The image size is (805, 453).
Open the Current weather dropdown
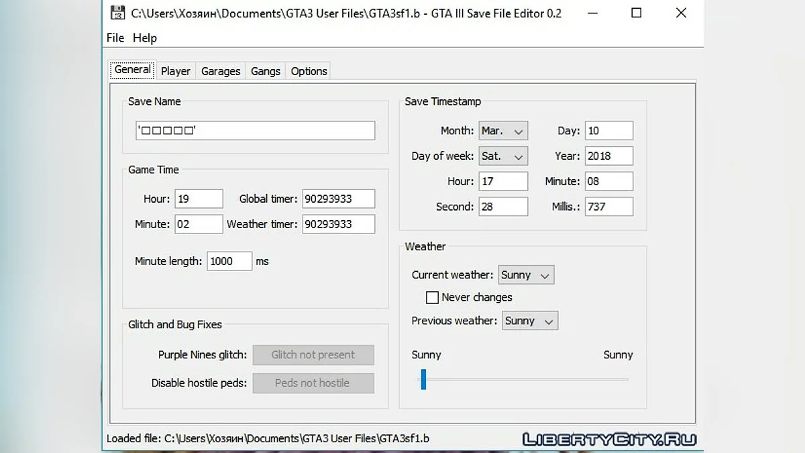click(526, 275)
